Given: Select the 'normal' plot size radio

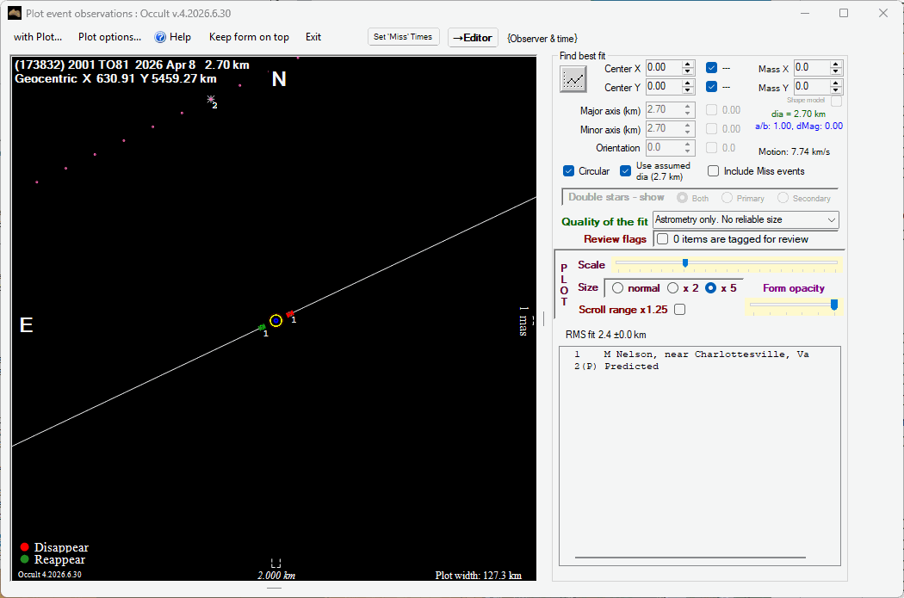Looking at the screenshot, I should [x=617, y=288].
